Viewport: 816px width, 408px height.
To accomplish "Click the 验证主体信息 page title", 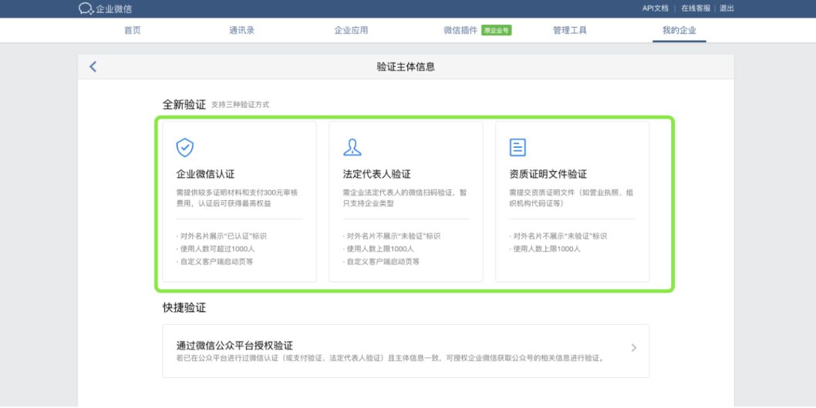I will tap(406, 66).
